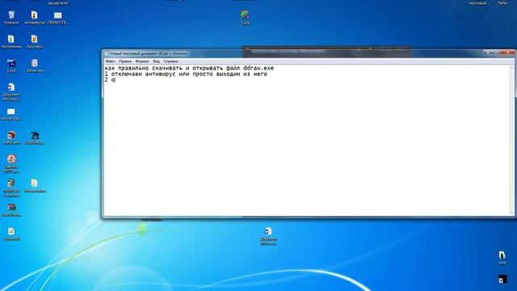Open the Вид menu in Notepad

tap(156, 61)
